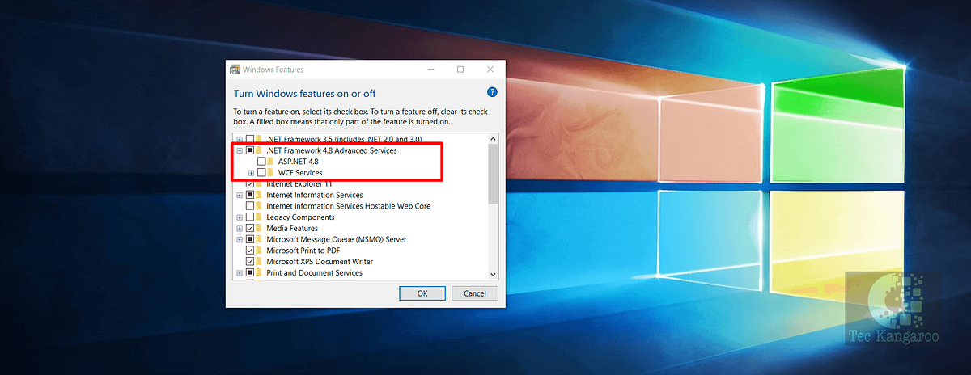The width and height of the screenshot is (971, 375).
Task: Click the feature list vertical scrollbar thumb
Action: click(493, 174)
